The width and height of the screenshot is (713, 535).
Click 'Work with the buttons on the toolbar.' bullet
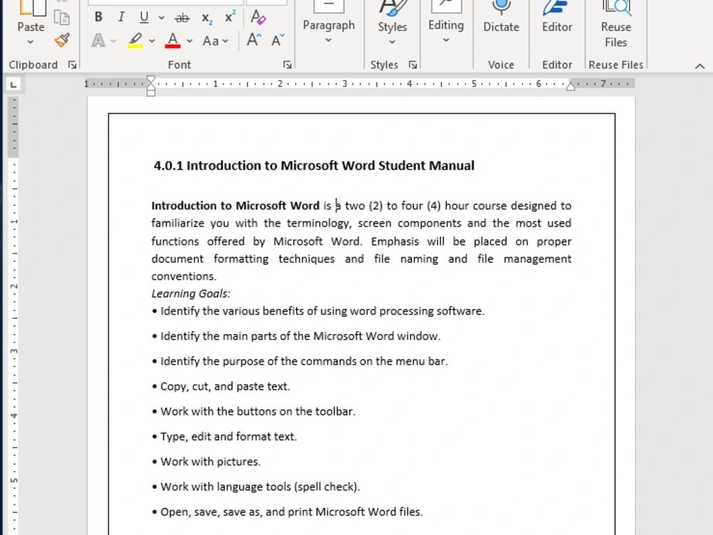point(253,412)
